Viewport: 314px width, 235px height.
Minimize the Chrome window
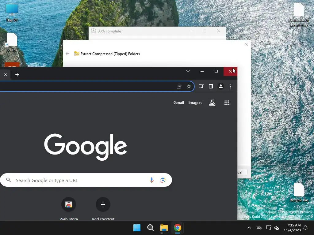[x=202, y=71]
